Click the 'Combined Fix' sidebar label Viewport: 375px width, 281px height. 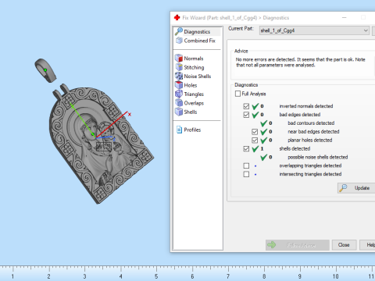pos(200,41)
